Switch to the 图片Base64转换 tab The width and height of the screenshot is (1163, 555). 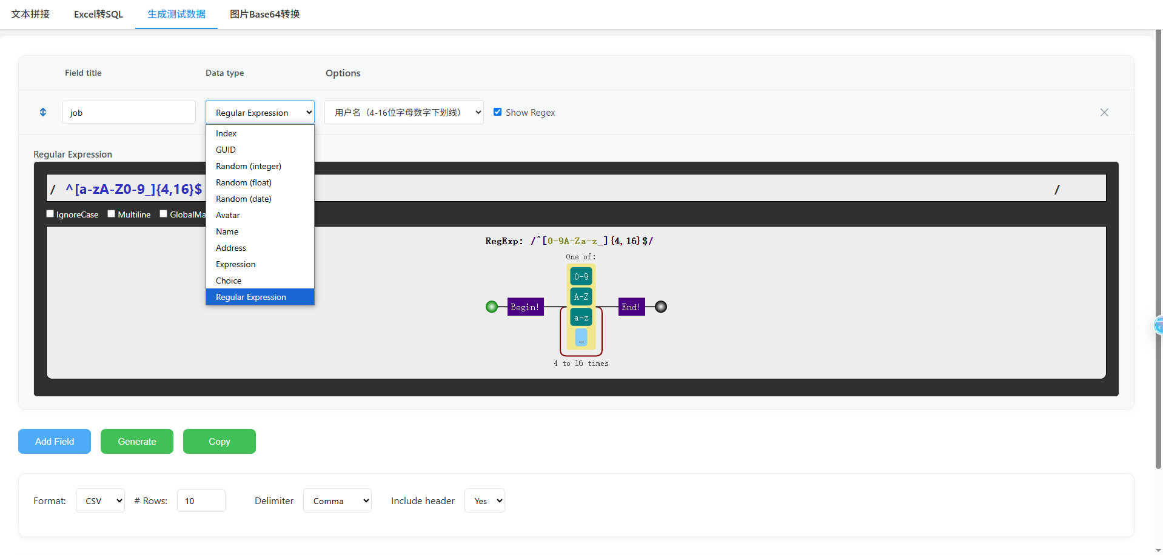[265, 14]
